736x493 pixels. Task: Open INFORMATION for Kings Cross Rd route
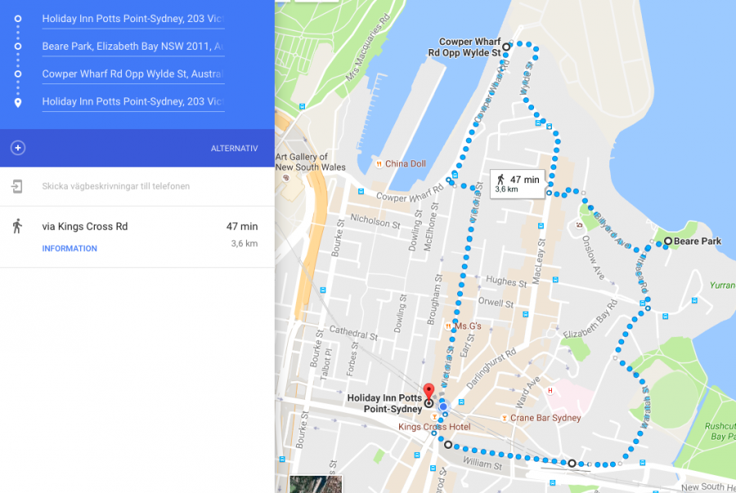click(x=70, y=249)
